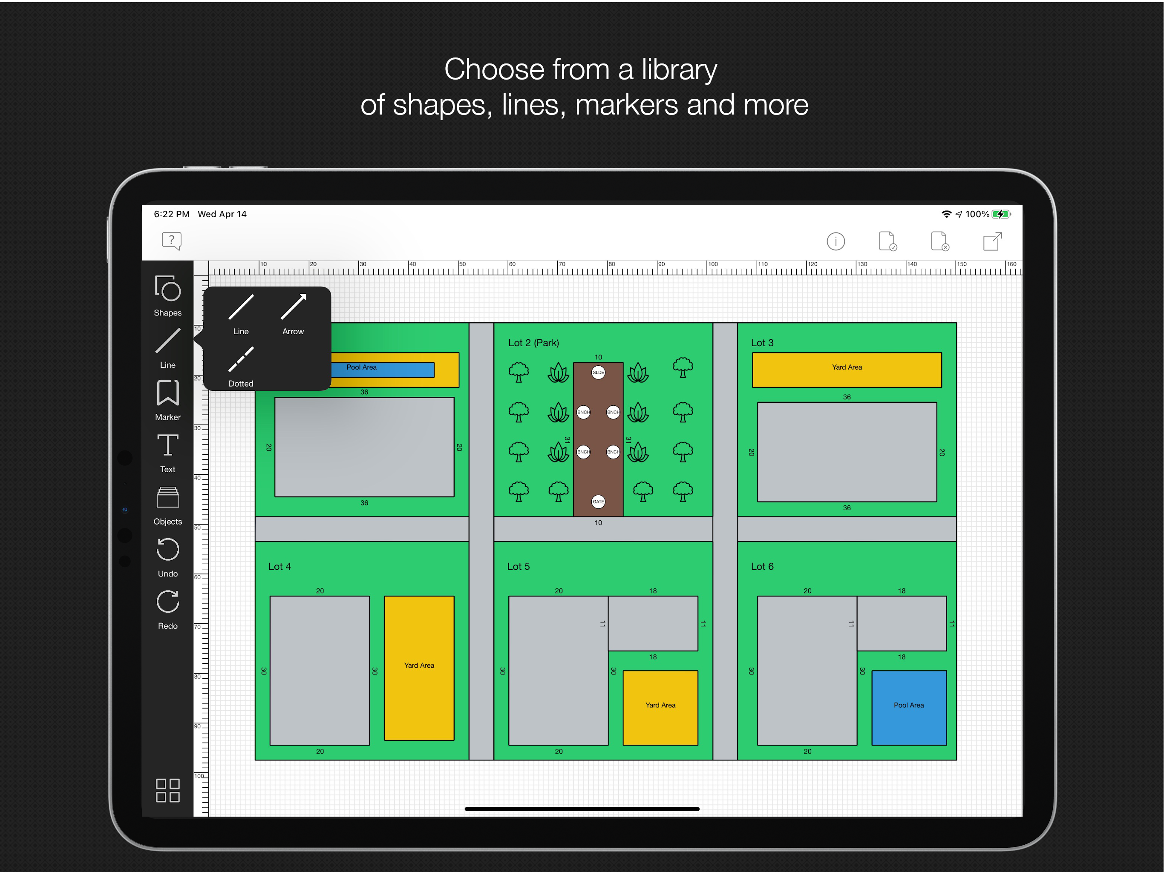Select the Yard Area rectangle in Lot 4

419,668
